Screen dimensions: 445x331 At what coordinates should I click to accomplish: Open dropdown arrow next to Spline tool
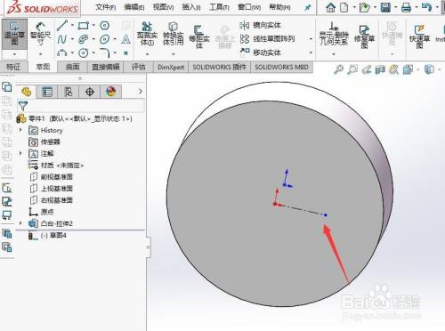click(72, 39)
